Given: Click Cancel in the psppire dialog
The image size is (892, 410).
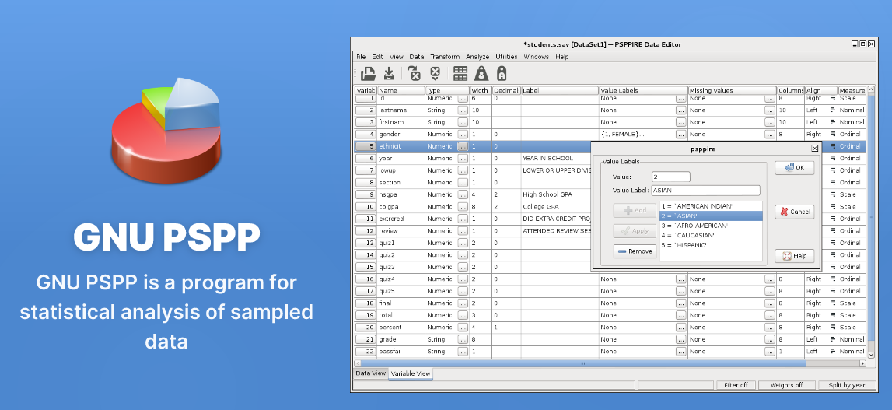Looking at the screenshot, I should tap(794, 212).
